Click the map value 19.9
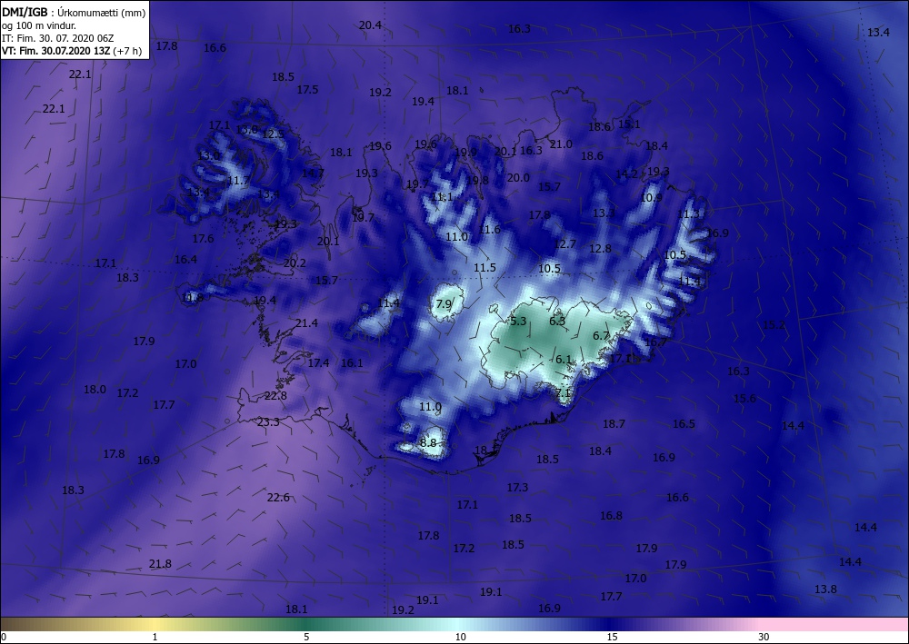The image size is (909, 644). (466, 153)
